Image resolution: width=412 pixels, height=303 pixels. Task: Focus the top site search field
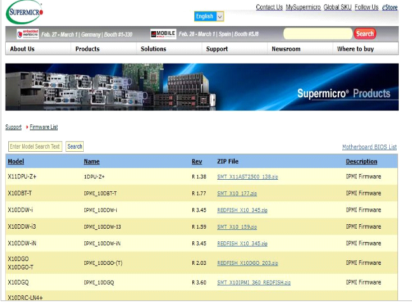pyautogui.click(x=317, y=34)
